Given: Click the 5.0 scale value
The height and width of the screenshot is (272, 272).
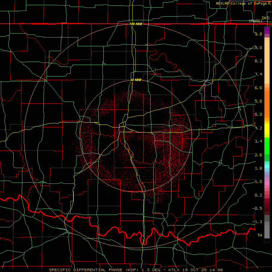Looking at the screenshot, I should pyautogui.click(x=258, y=115).
